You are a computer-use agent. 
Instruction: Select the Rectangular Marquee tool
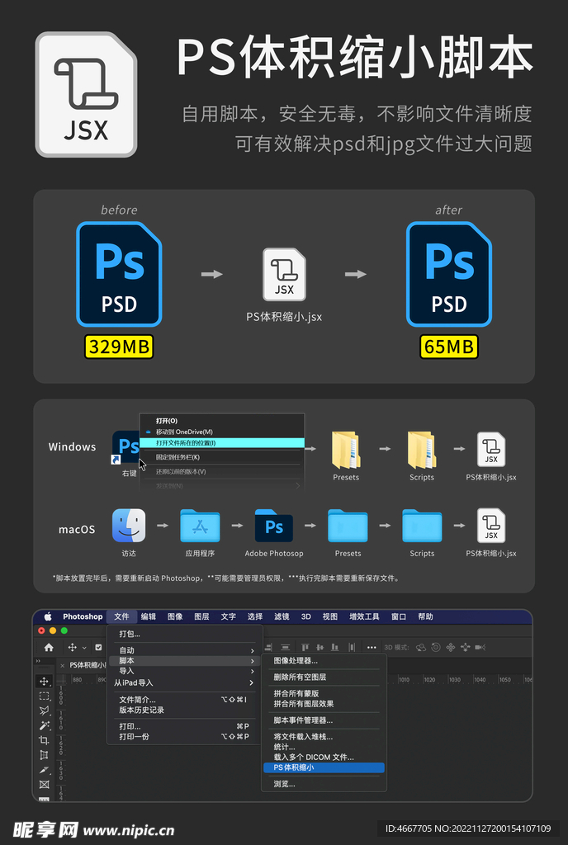(x=45, y=696)
